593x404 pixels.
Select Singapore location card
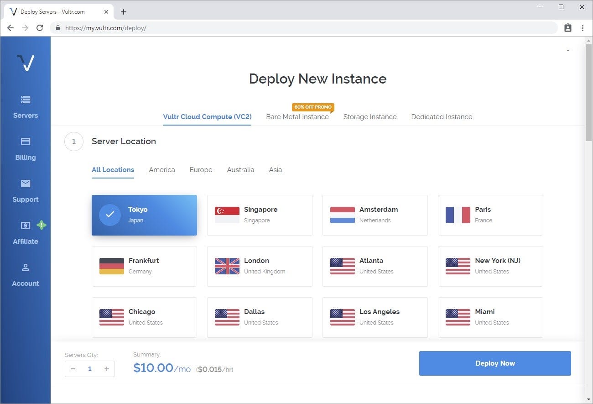tap(260, 215)
